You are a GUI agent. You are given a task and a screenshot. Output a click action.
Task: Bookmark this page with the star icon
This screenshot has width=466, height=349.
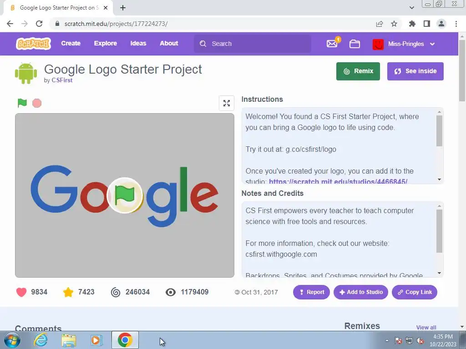click(394, 24)
